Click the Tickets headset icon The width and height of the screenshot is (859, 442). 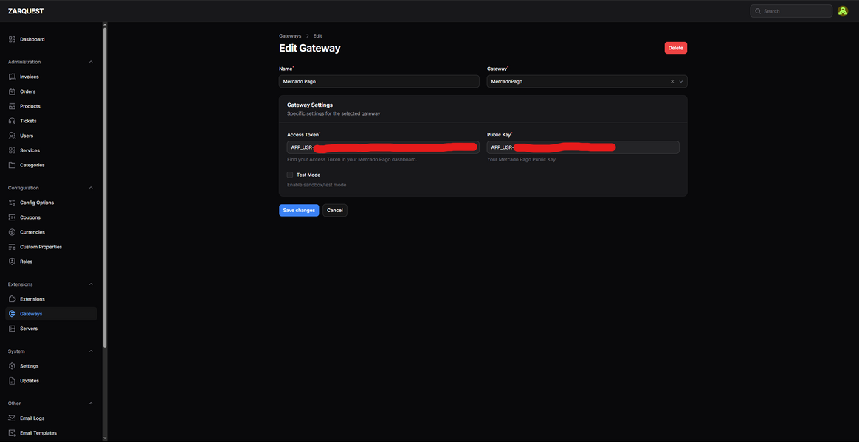tap(12, 121)
